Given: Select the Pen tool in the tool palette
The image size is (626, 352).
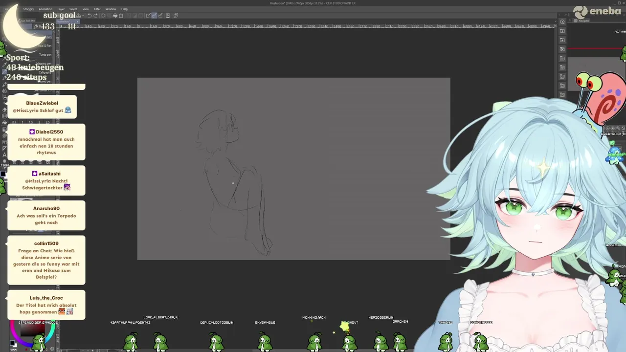Looking at the screenshot, I should 4,72.
